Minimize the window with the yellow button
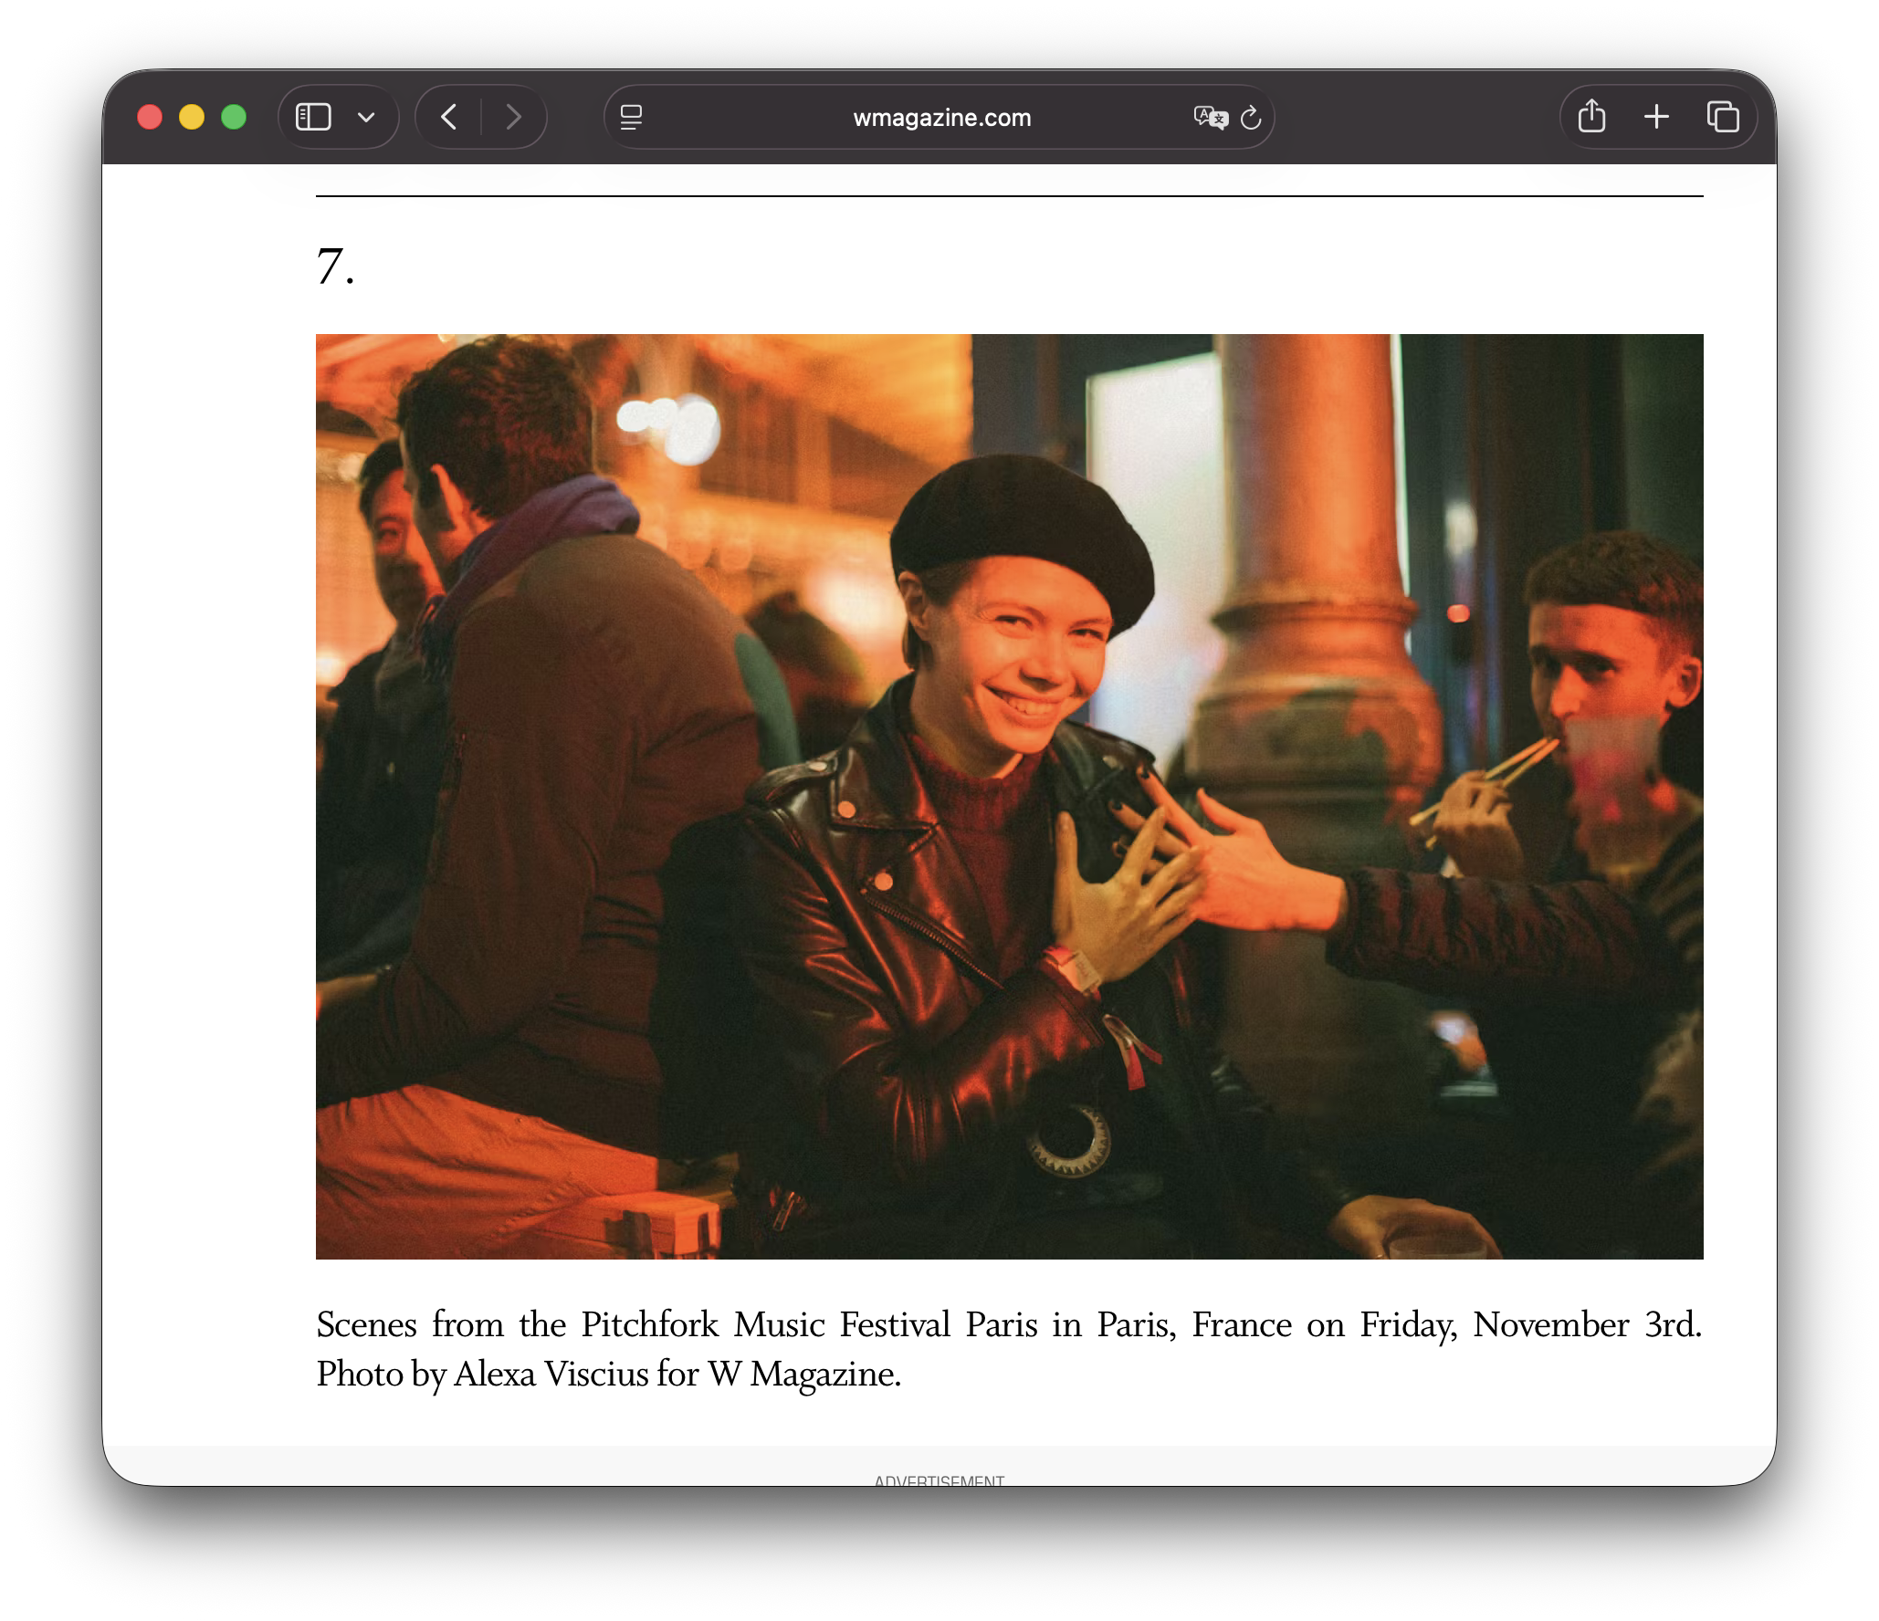 tap(192, 117)
